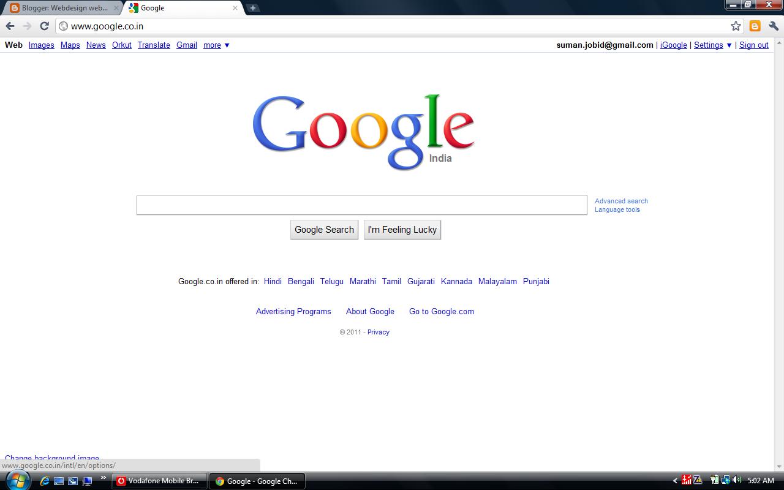The height and width of the screenshot is (490, 784).
Task: Click the I'm Feeling Lucky button
Action: pos(402,230)
